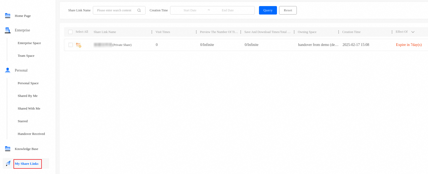Click the Home Page folder icon
Image resolution: width=428 pixels, height=174 pixels.
8,16
